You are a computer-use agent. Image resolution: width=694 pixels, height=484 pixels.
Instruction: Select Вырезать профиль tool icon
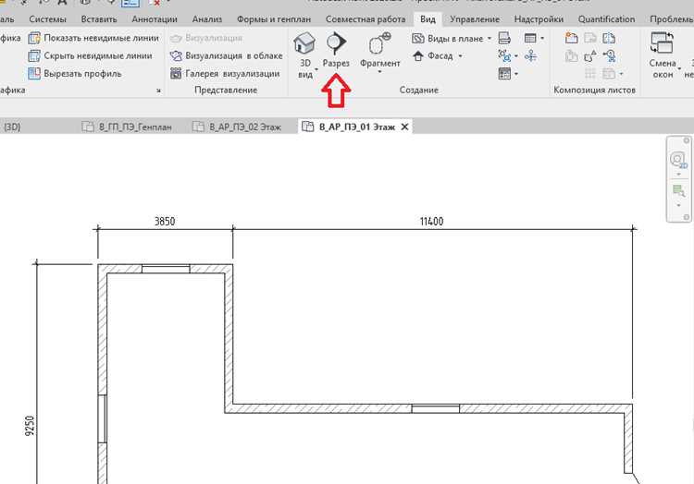click(x=34, y=73)
